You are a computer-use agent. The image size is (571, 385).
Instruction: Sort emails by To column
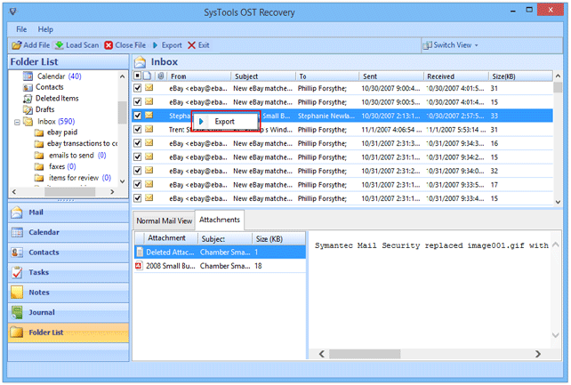(327, 76)
